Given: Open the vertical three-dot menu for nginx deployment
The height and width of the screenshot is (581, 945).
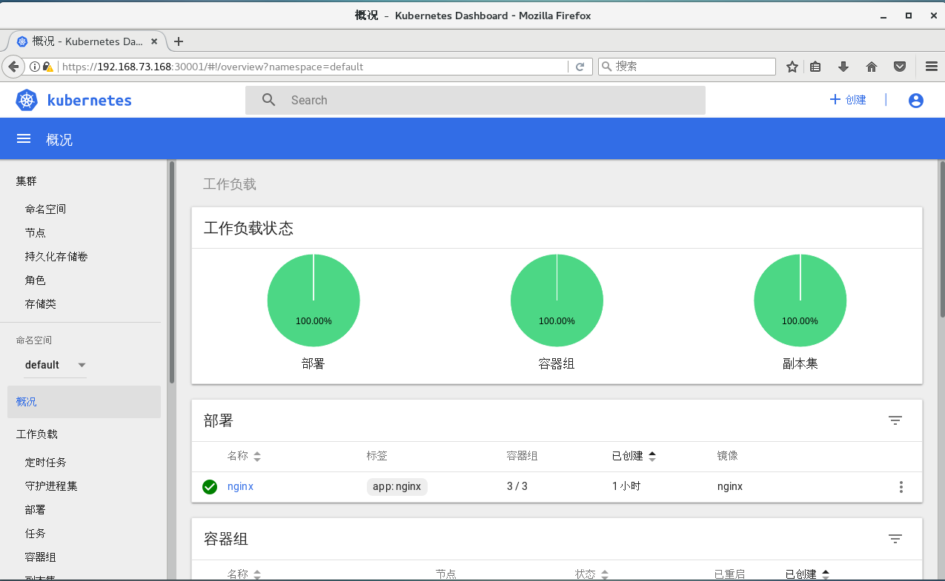Looking at the screenshot, I should pyautogui.click(x=901, y=486).
